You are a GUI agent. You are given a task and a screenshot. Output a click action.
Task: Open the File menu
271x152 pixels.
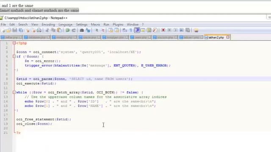(x=3, y=24)
